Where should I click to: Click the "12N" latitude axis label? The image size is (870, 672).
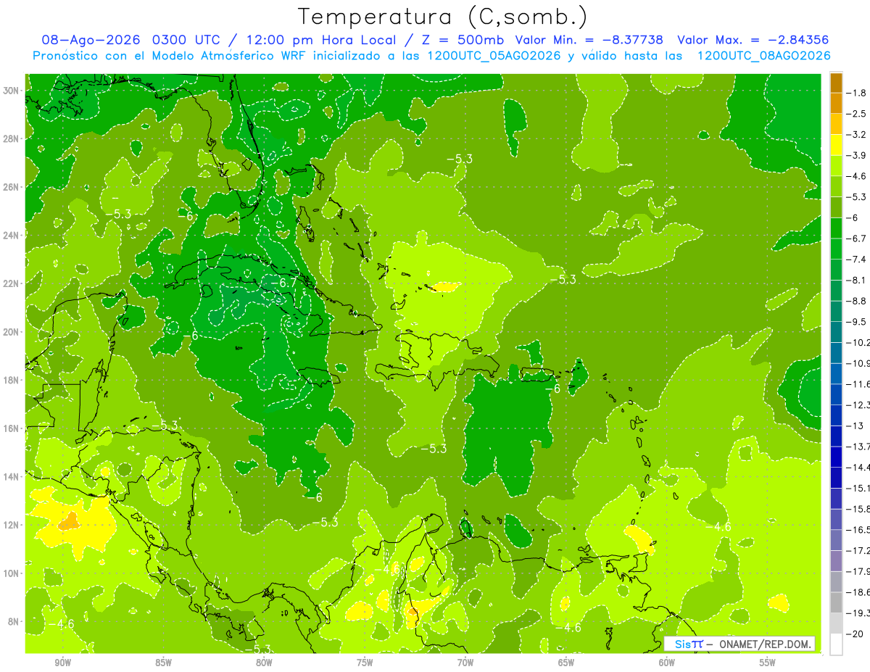click(12, 525)
